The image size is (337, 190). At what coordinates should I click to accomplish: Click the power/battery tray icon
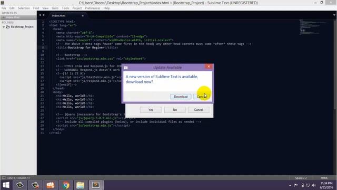click(302, 185)
